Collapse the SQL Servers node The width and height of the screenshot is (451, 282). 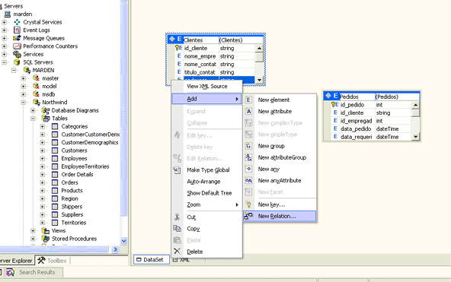4,62
